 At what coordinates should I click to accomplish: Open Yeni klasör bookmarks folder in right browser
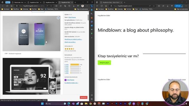pyautogui.click(x=100, y=9)
